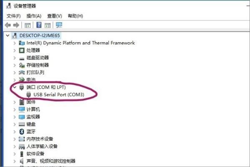Expand the 键盘 category
Screen dimensions: 250x167
click(15, 124)
